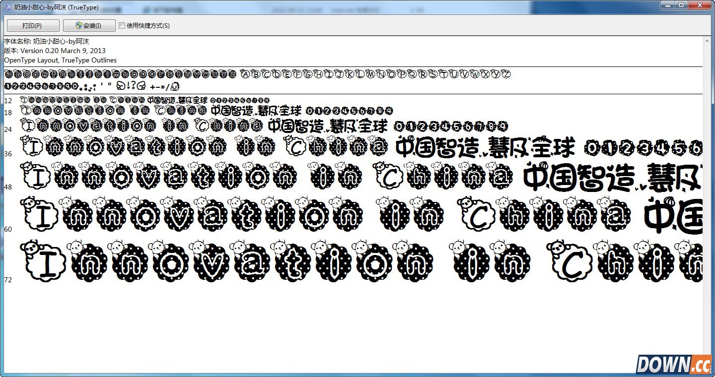Click the OpenType Layout, TrueType Outlines line
The width and height of the screenshot is (715, 377).
pyautogui.click(x=61, y=60)
